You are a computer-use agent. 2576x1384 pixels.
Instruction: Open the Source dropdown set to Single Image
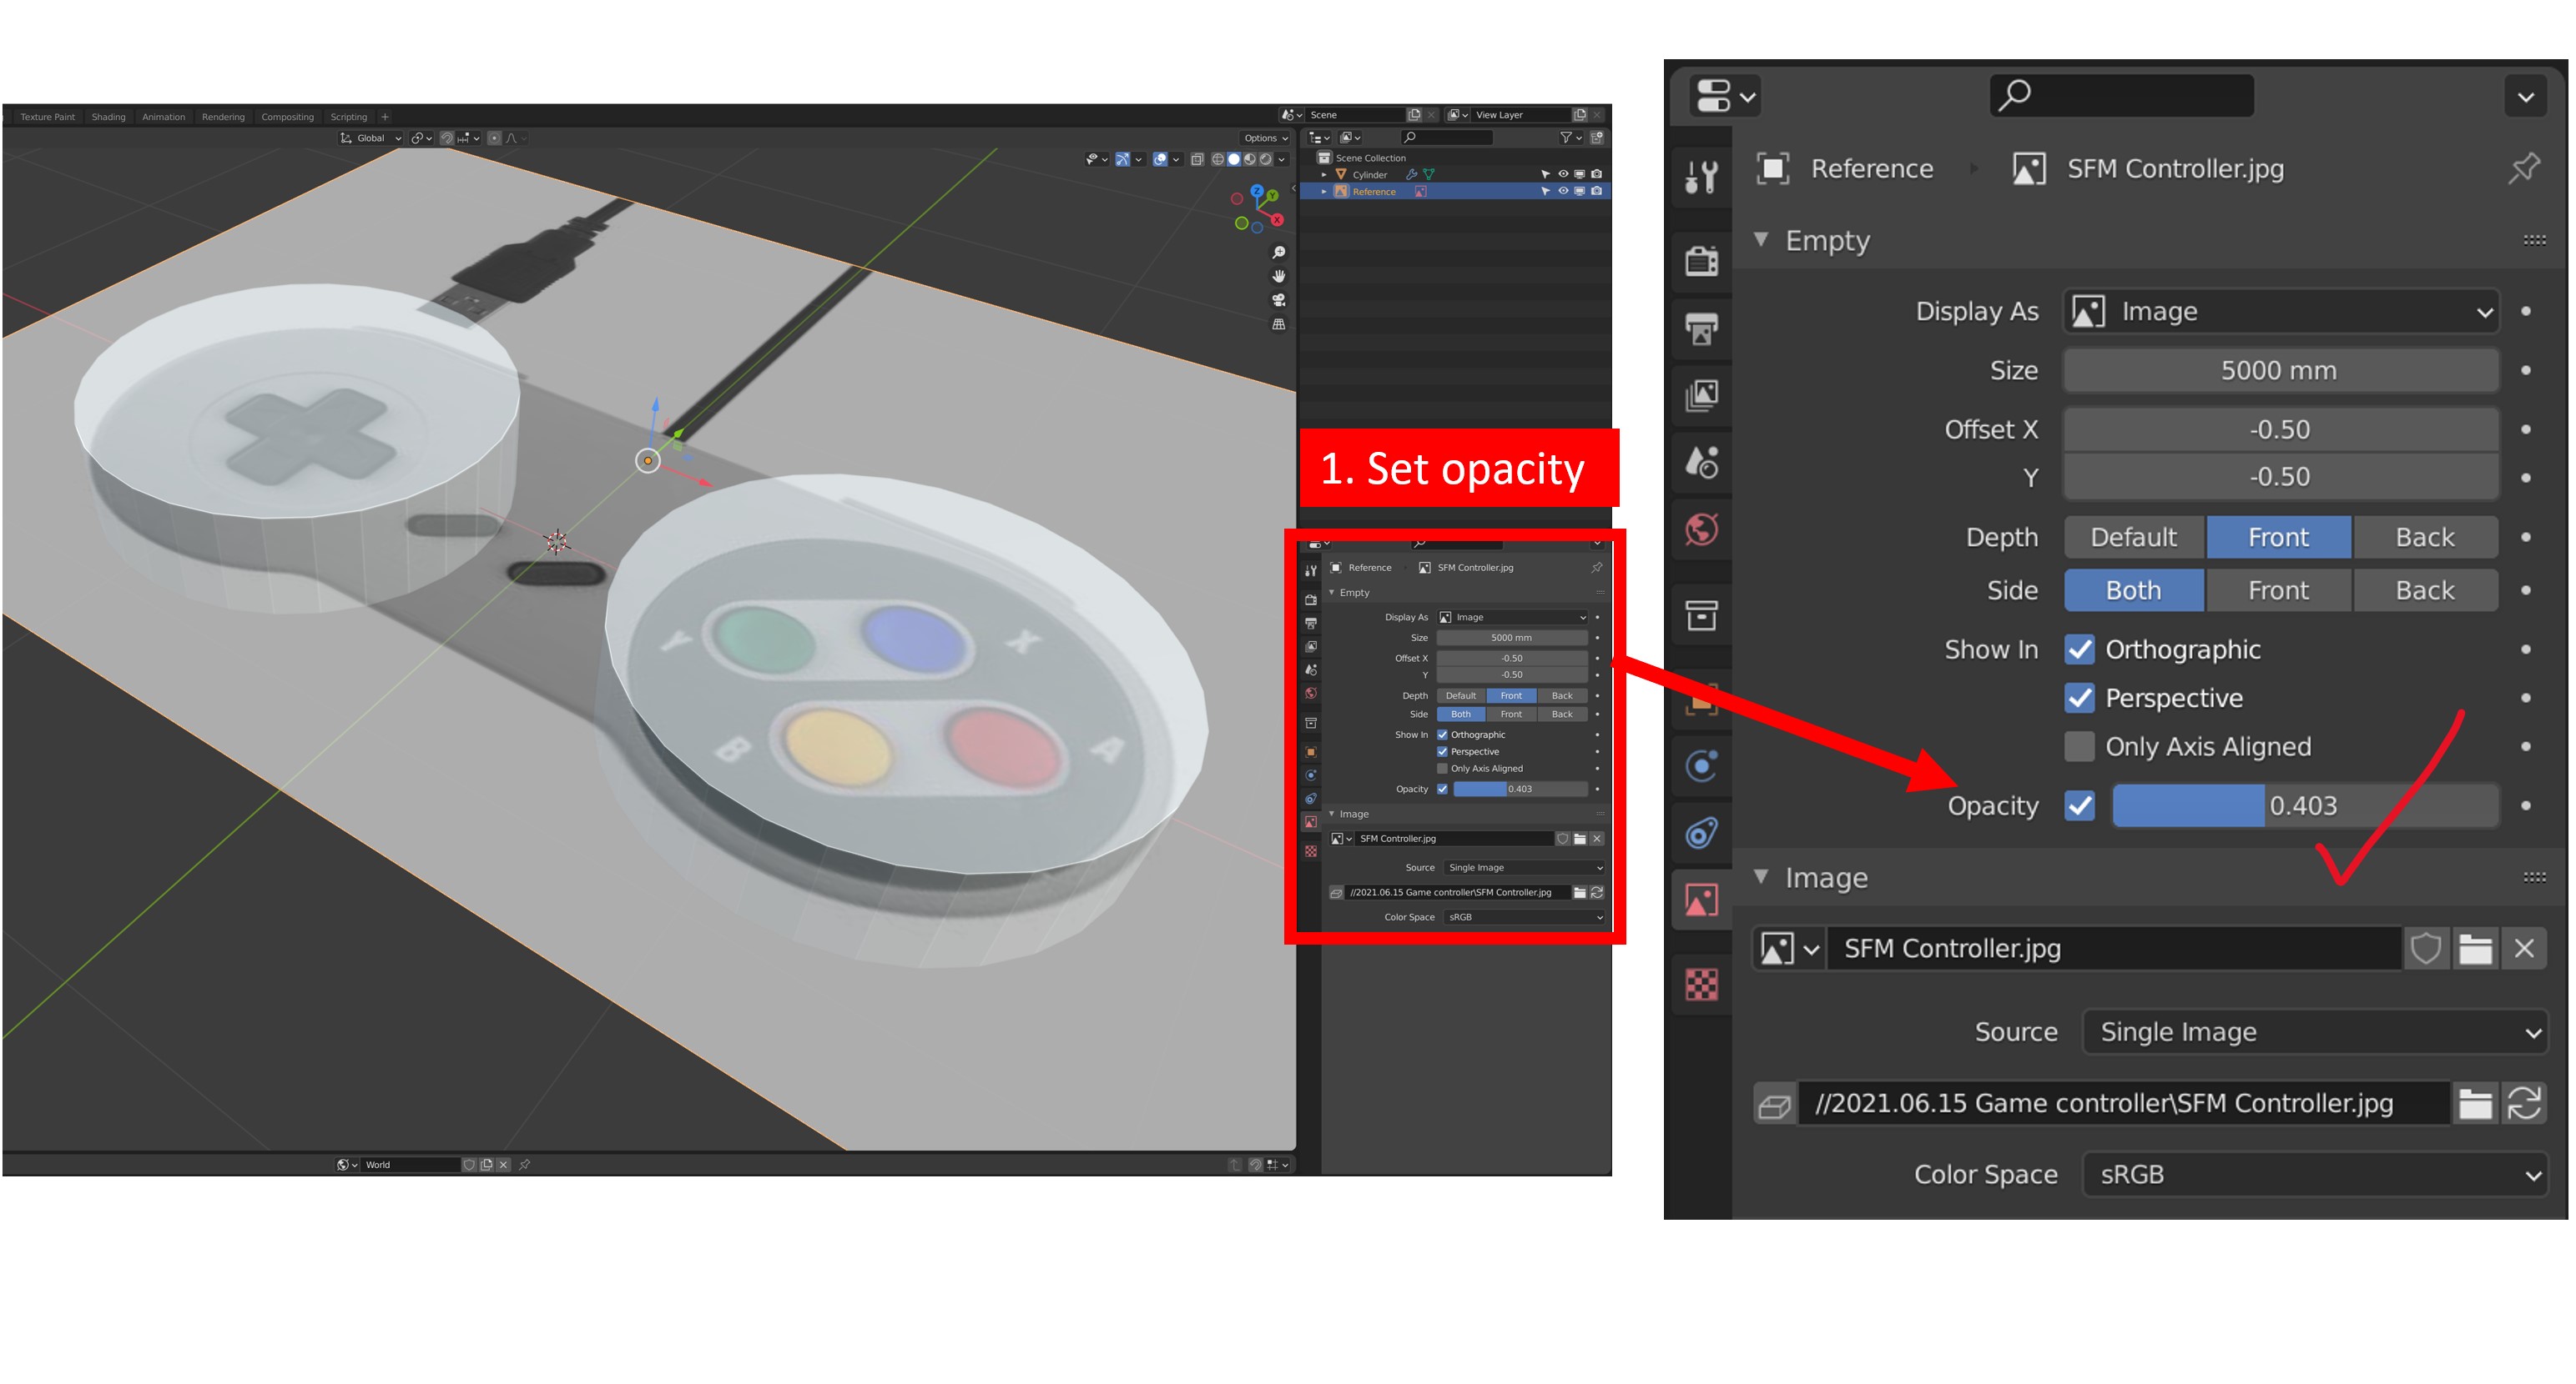[x=2313, y=1031]
